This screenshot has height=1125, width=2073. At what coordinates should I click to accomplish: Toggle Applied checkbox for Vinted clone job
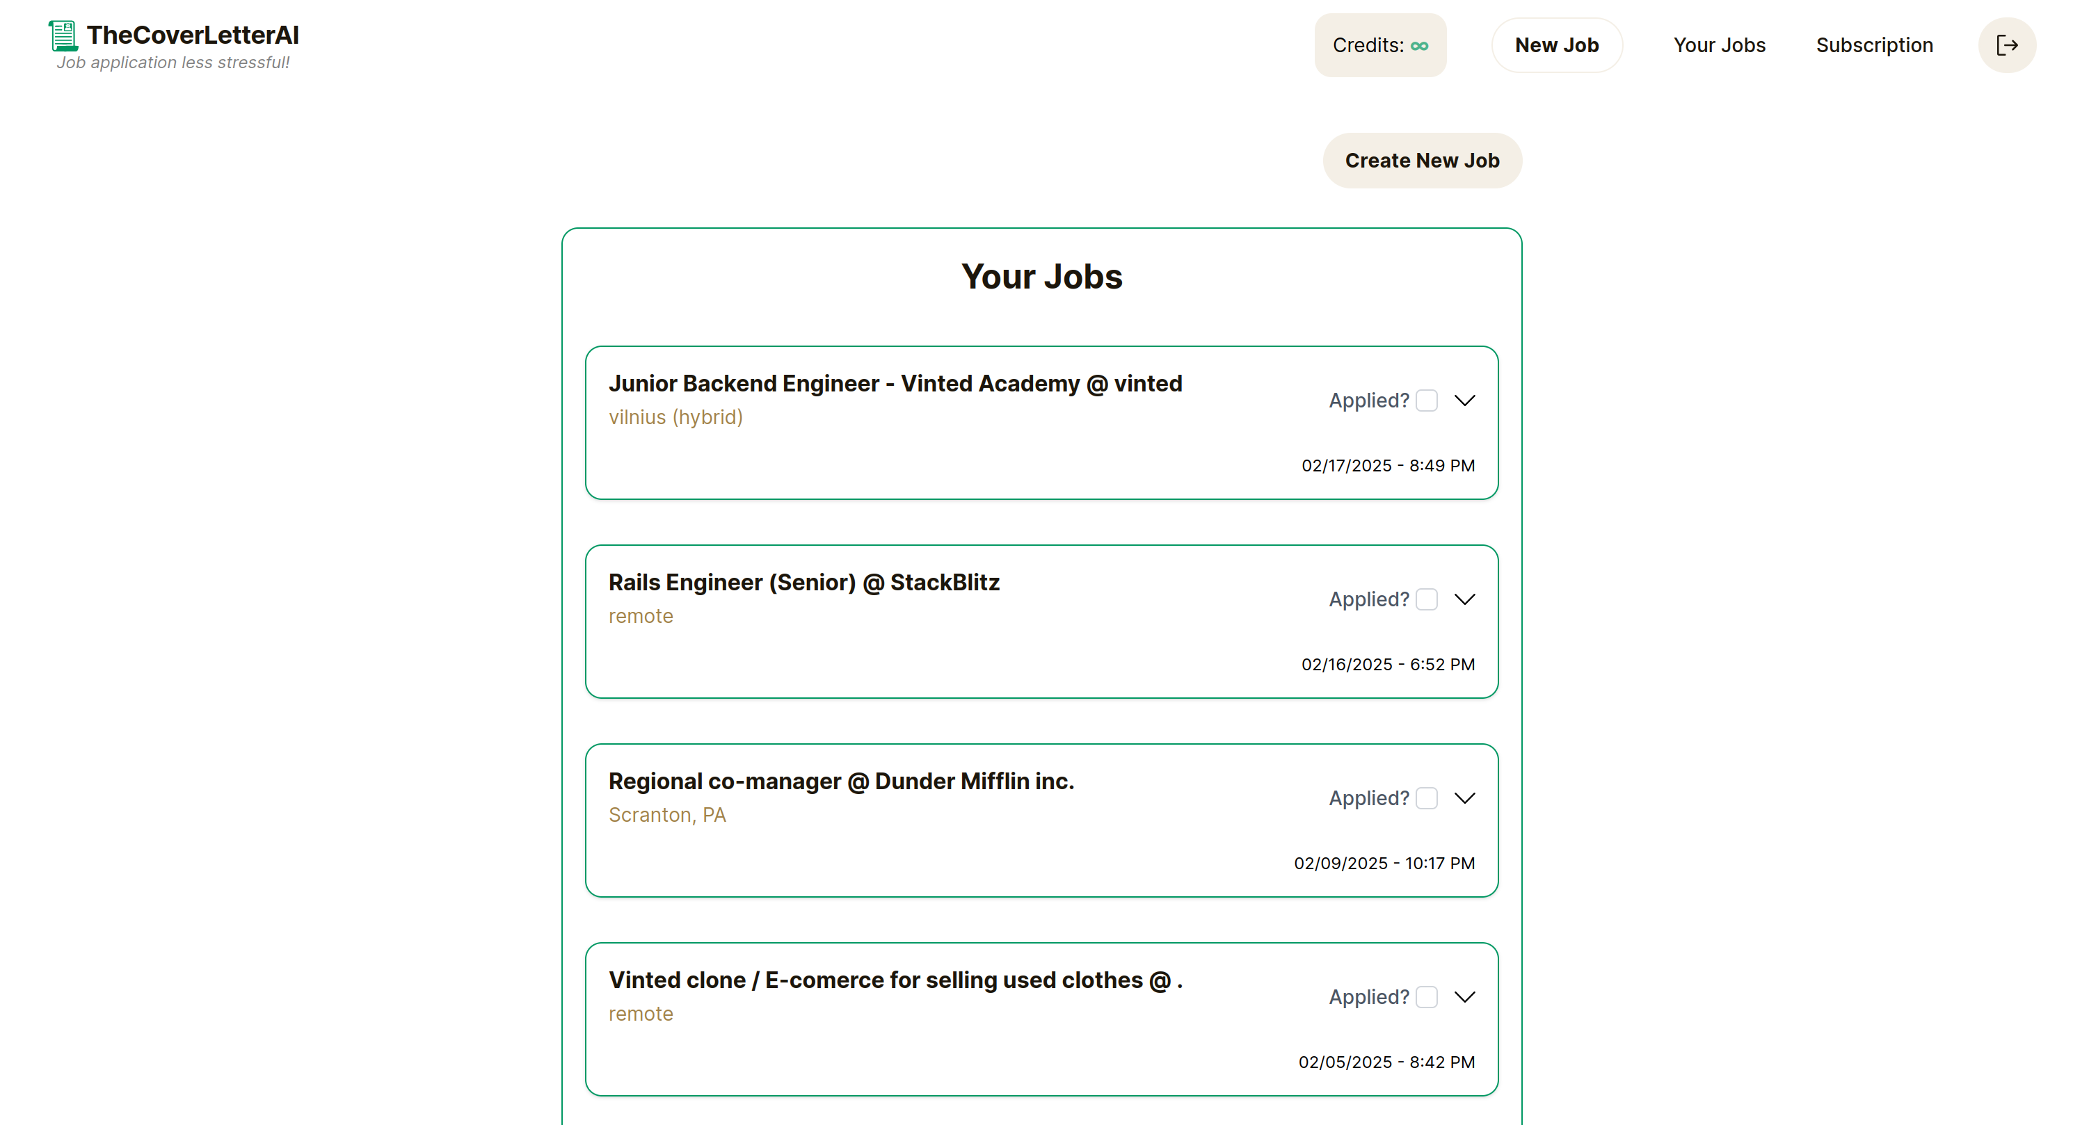(x=1427, y=996)
